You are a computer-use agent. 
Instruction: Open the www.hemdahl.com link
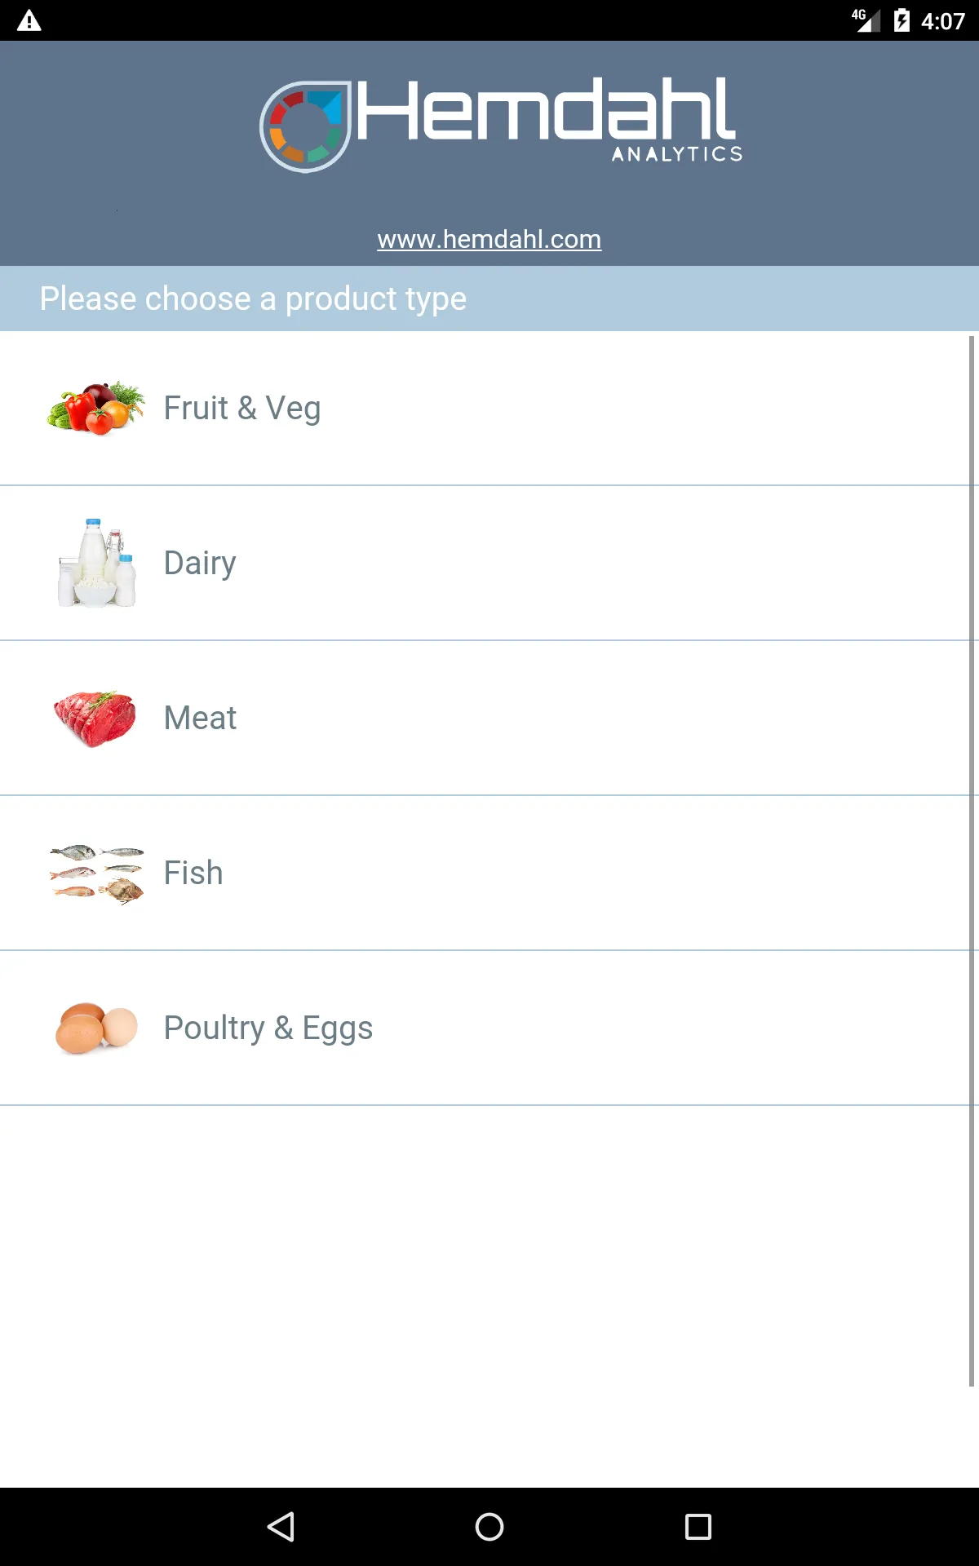pyautogui.click(x=489, y=239)
